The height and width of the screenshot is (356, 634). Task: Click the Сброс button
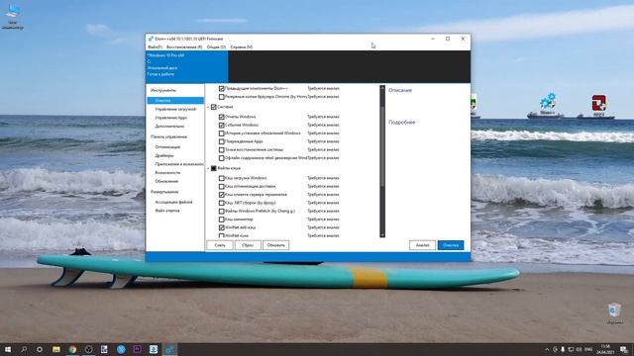click(248, 245)
